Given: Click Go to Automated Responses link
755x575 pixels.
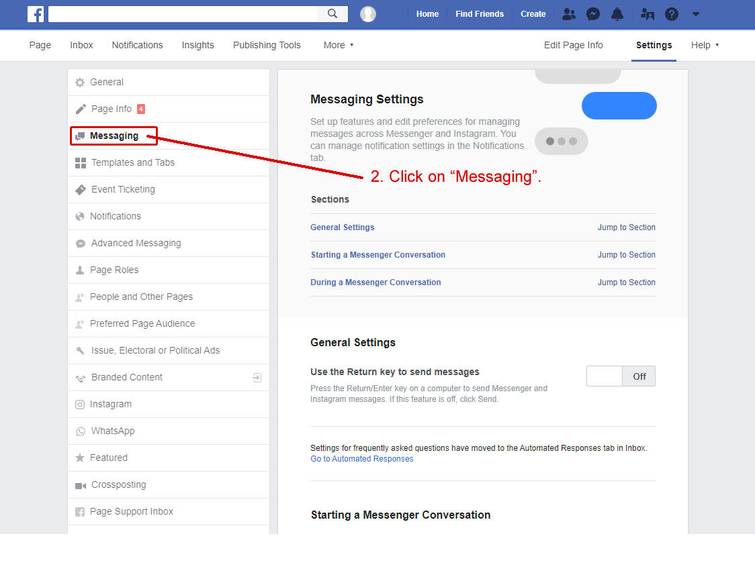Looking at the screenshot, I should point(361,459).
